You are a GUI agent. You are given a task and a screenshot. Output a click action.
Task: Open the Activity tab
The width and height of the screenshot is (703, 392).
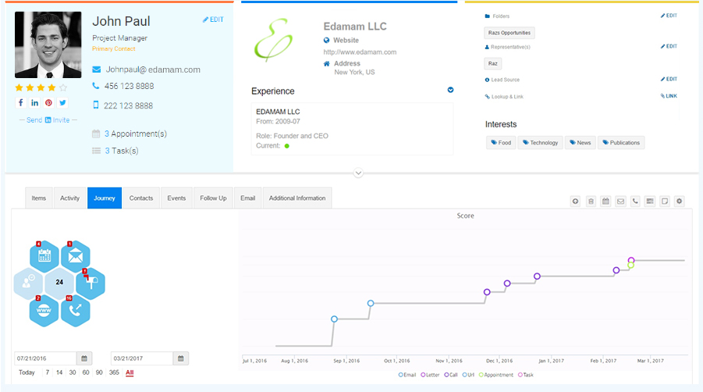70,198
